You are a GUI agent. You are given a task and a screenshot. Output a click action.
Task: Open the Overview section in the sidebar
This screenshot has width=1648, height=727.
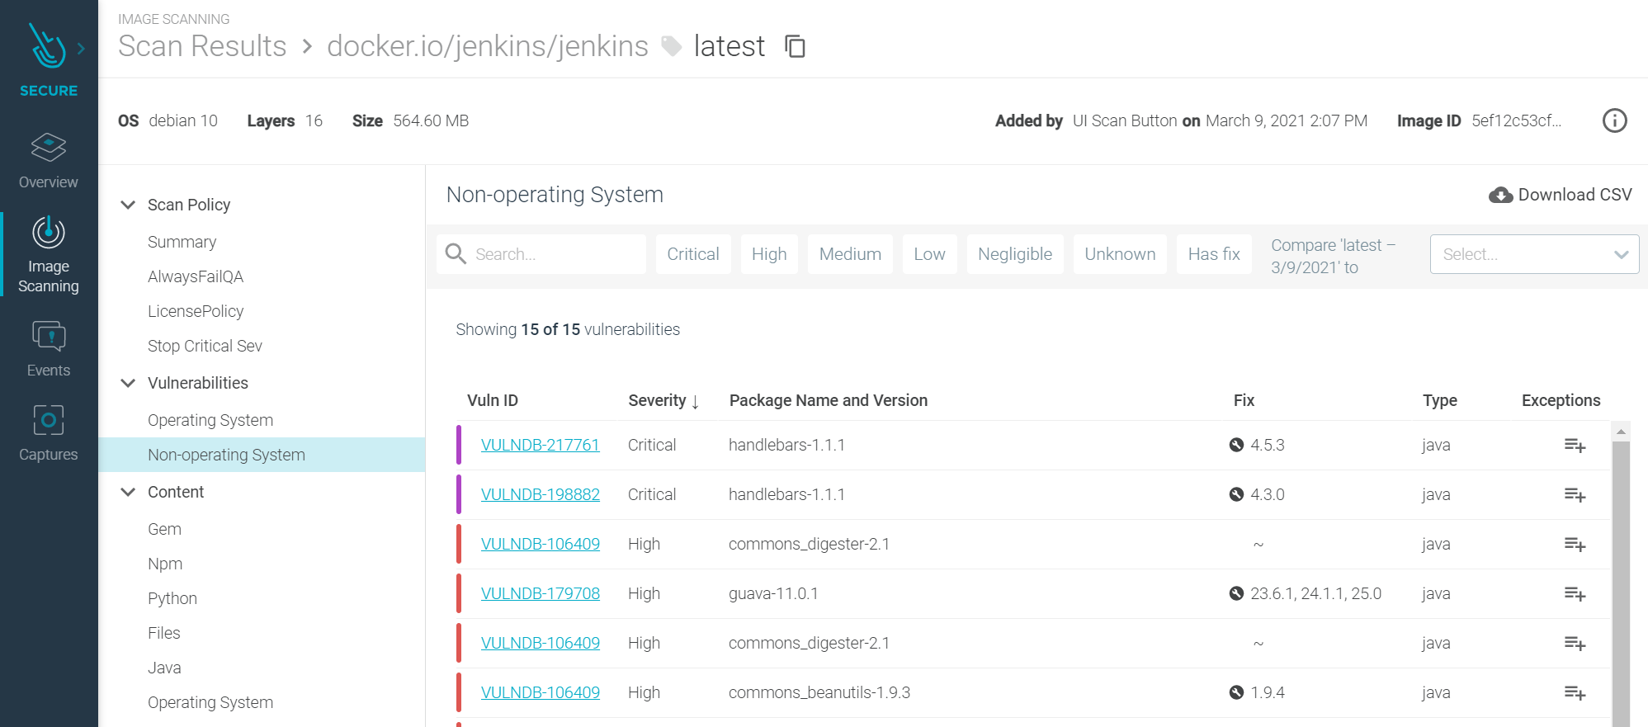pyautogui.click(x=49, y=162)
